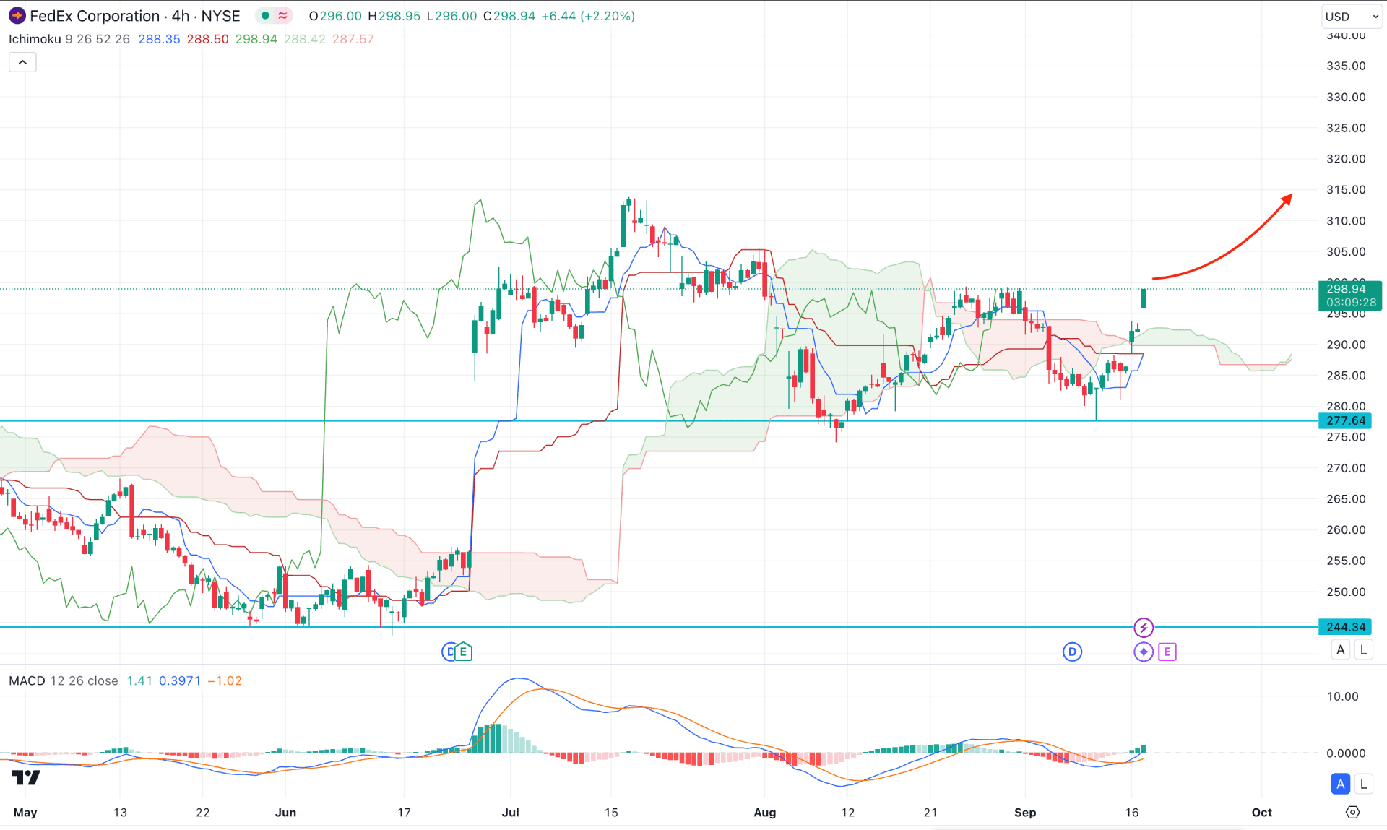The height and width of the screenshot is (830, 1387).
Task: Click MACD line value 0.3971
Action: point(180,680)
